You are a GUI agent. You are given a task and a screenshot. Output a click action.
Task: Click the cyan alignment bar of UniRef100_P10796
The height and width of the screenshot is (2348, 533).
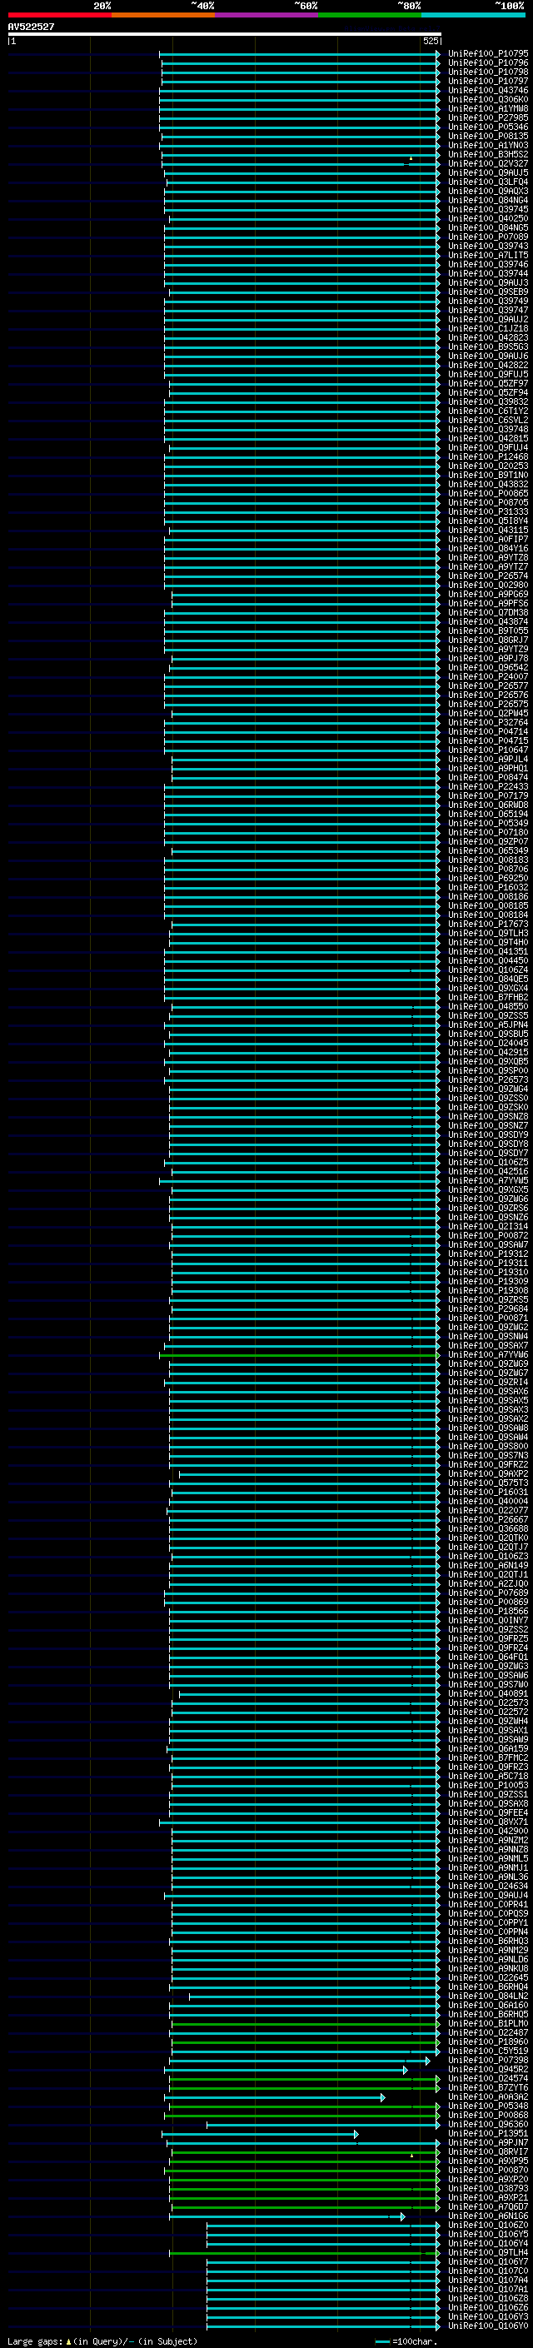pos(301,63)
